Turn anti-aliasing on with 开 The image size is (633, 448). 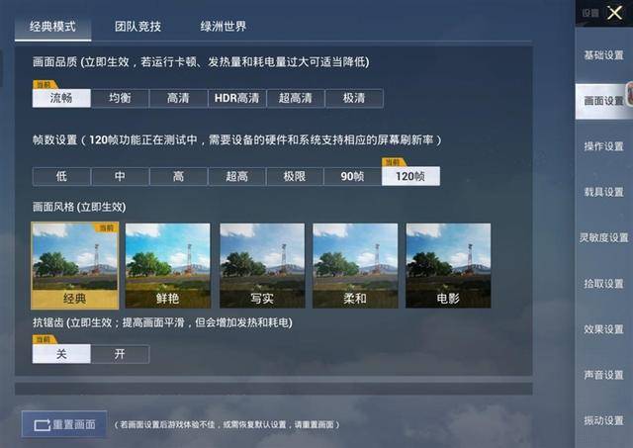coord(120,354)
